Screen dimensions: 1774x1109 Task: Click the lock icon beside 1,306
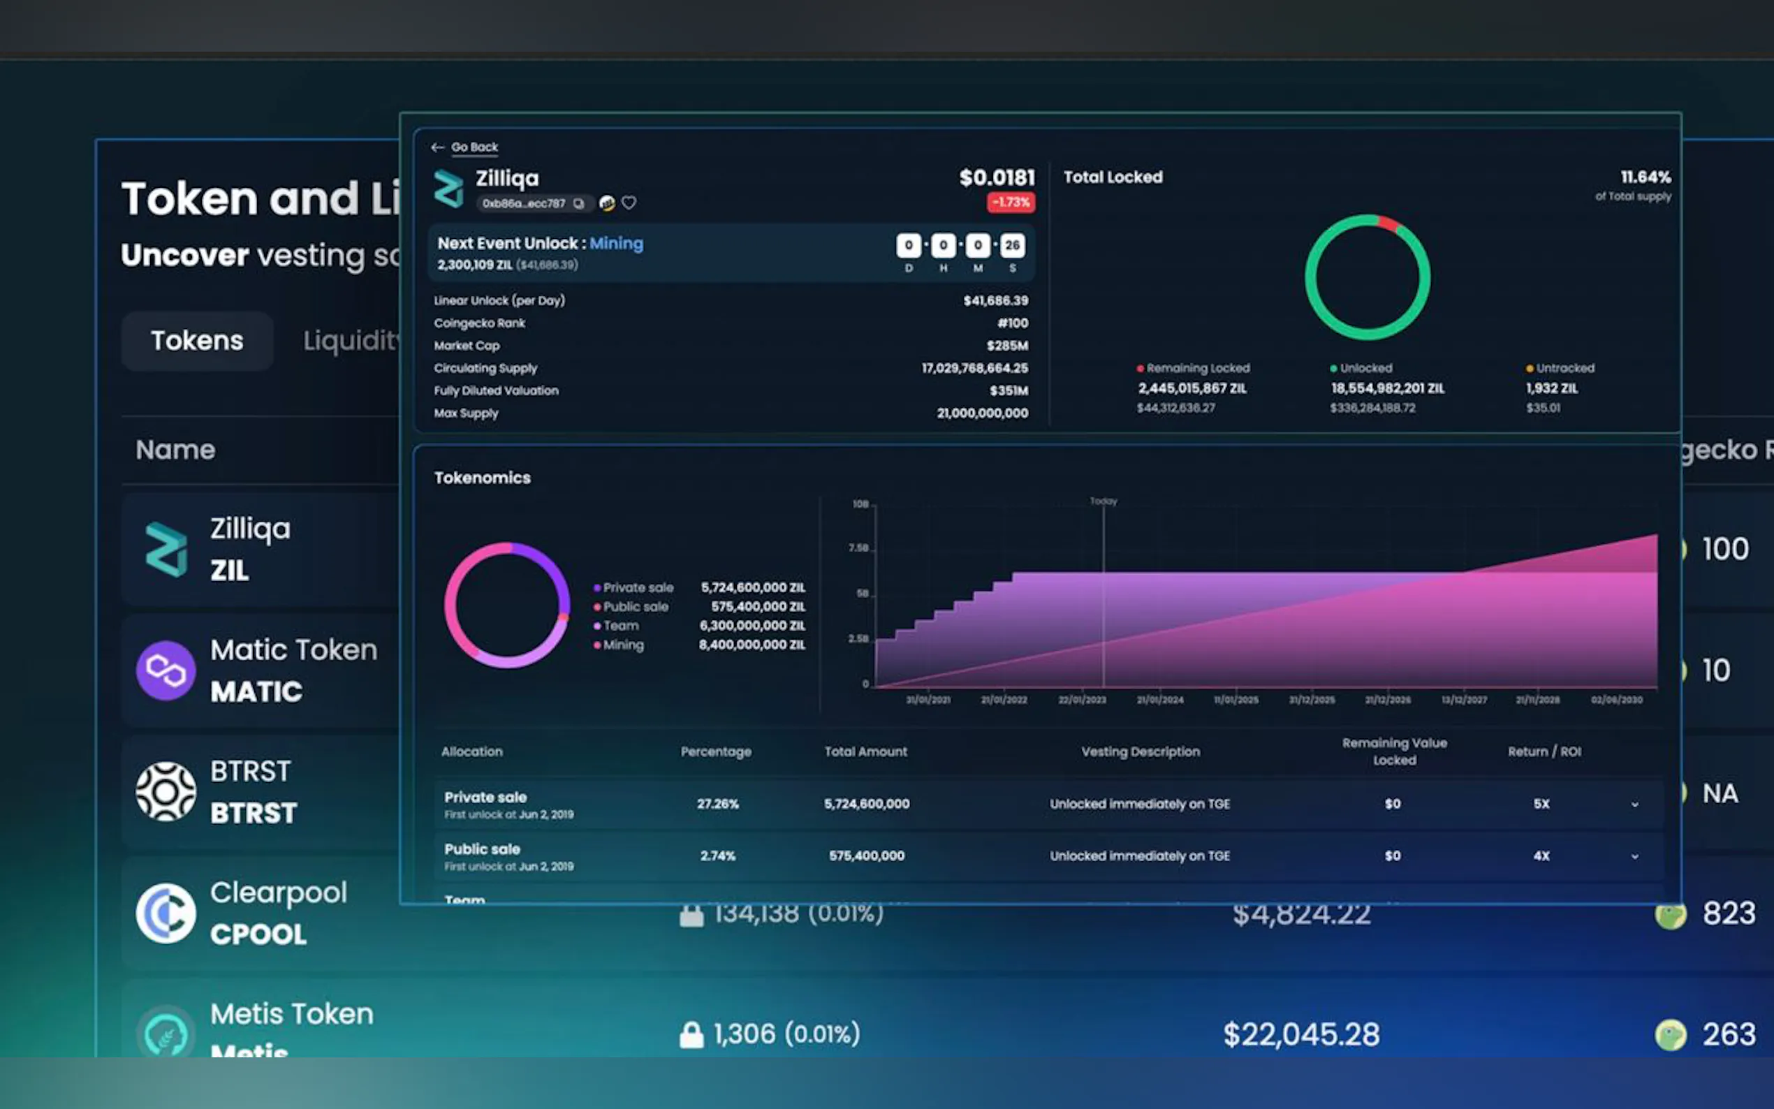(x=691, y=1035)
